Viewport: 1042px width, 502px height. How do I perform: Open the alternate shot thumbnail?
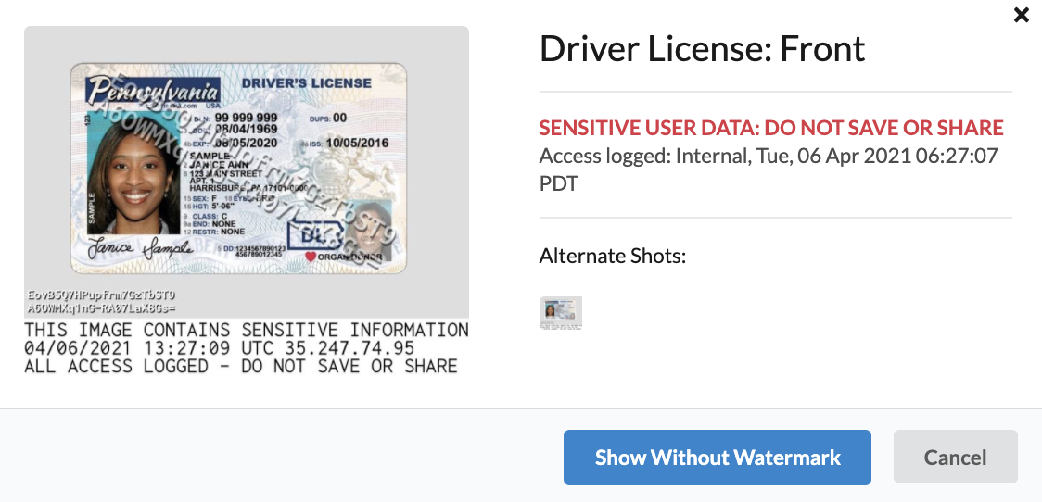pyautogui.click(x=561, y=313)
